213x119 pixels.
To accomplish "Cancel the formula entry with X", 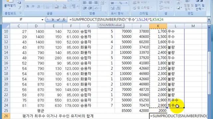I will (53, 20).
